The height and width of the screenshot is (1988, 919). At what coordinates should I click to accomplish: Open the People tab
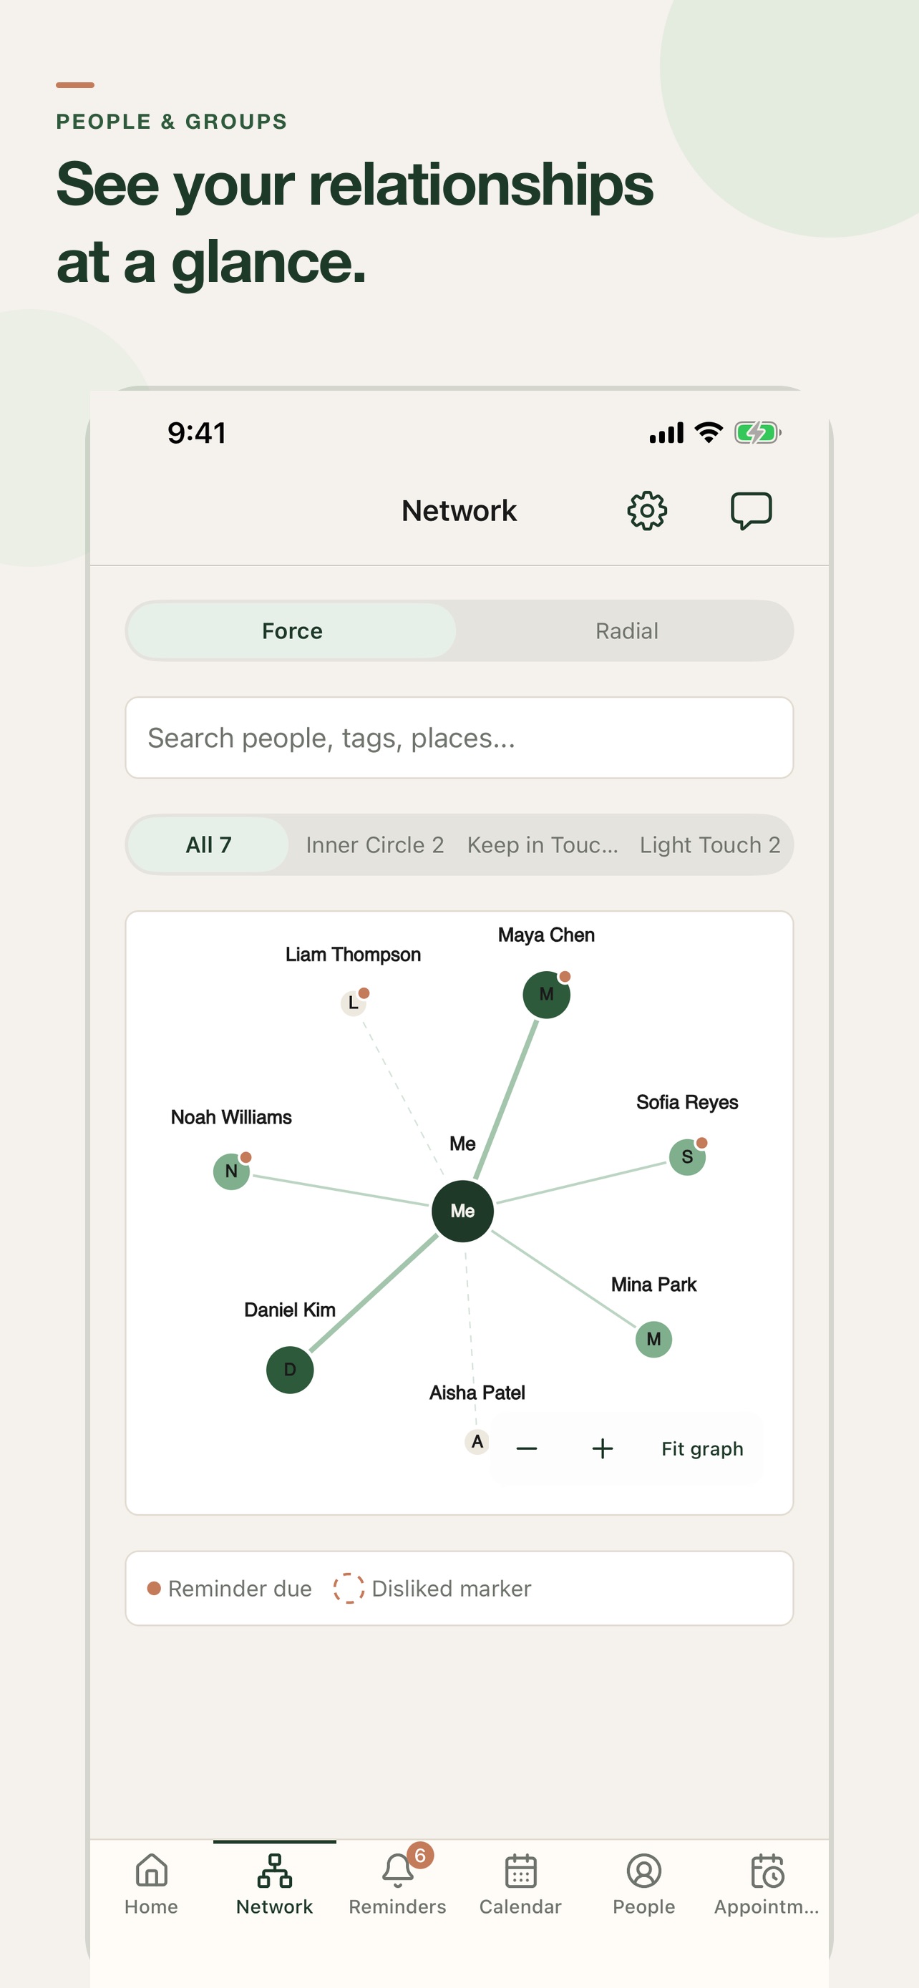643,1884
